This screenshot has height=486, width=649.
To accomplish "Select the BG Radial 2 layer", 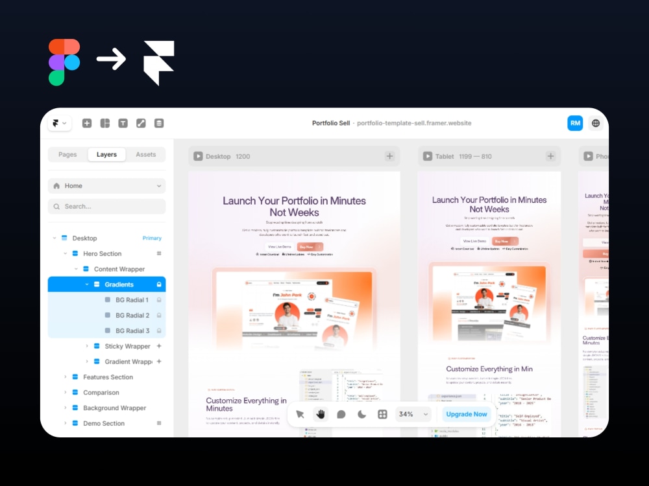I will pos(107,316).
